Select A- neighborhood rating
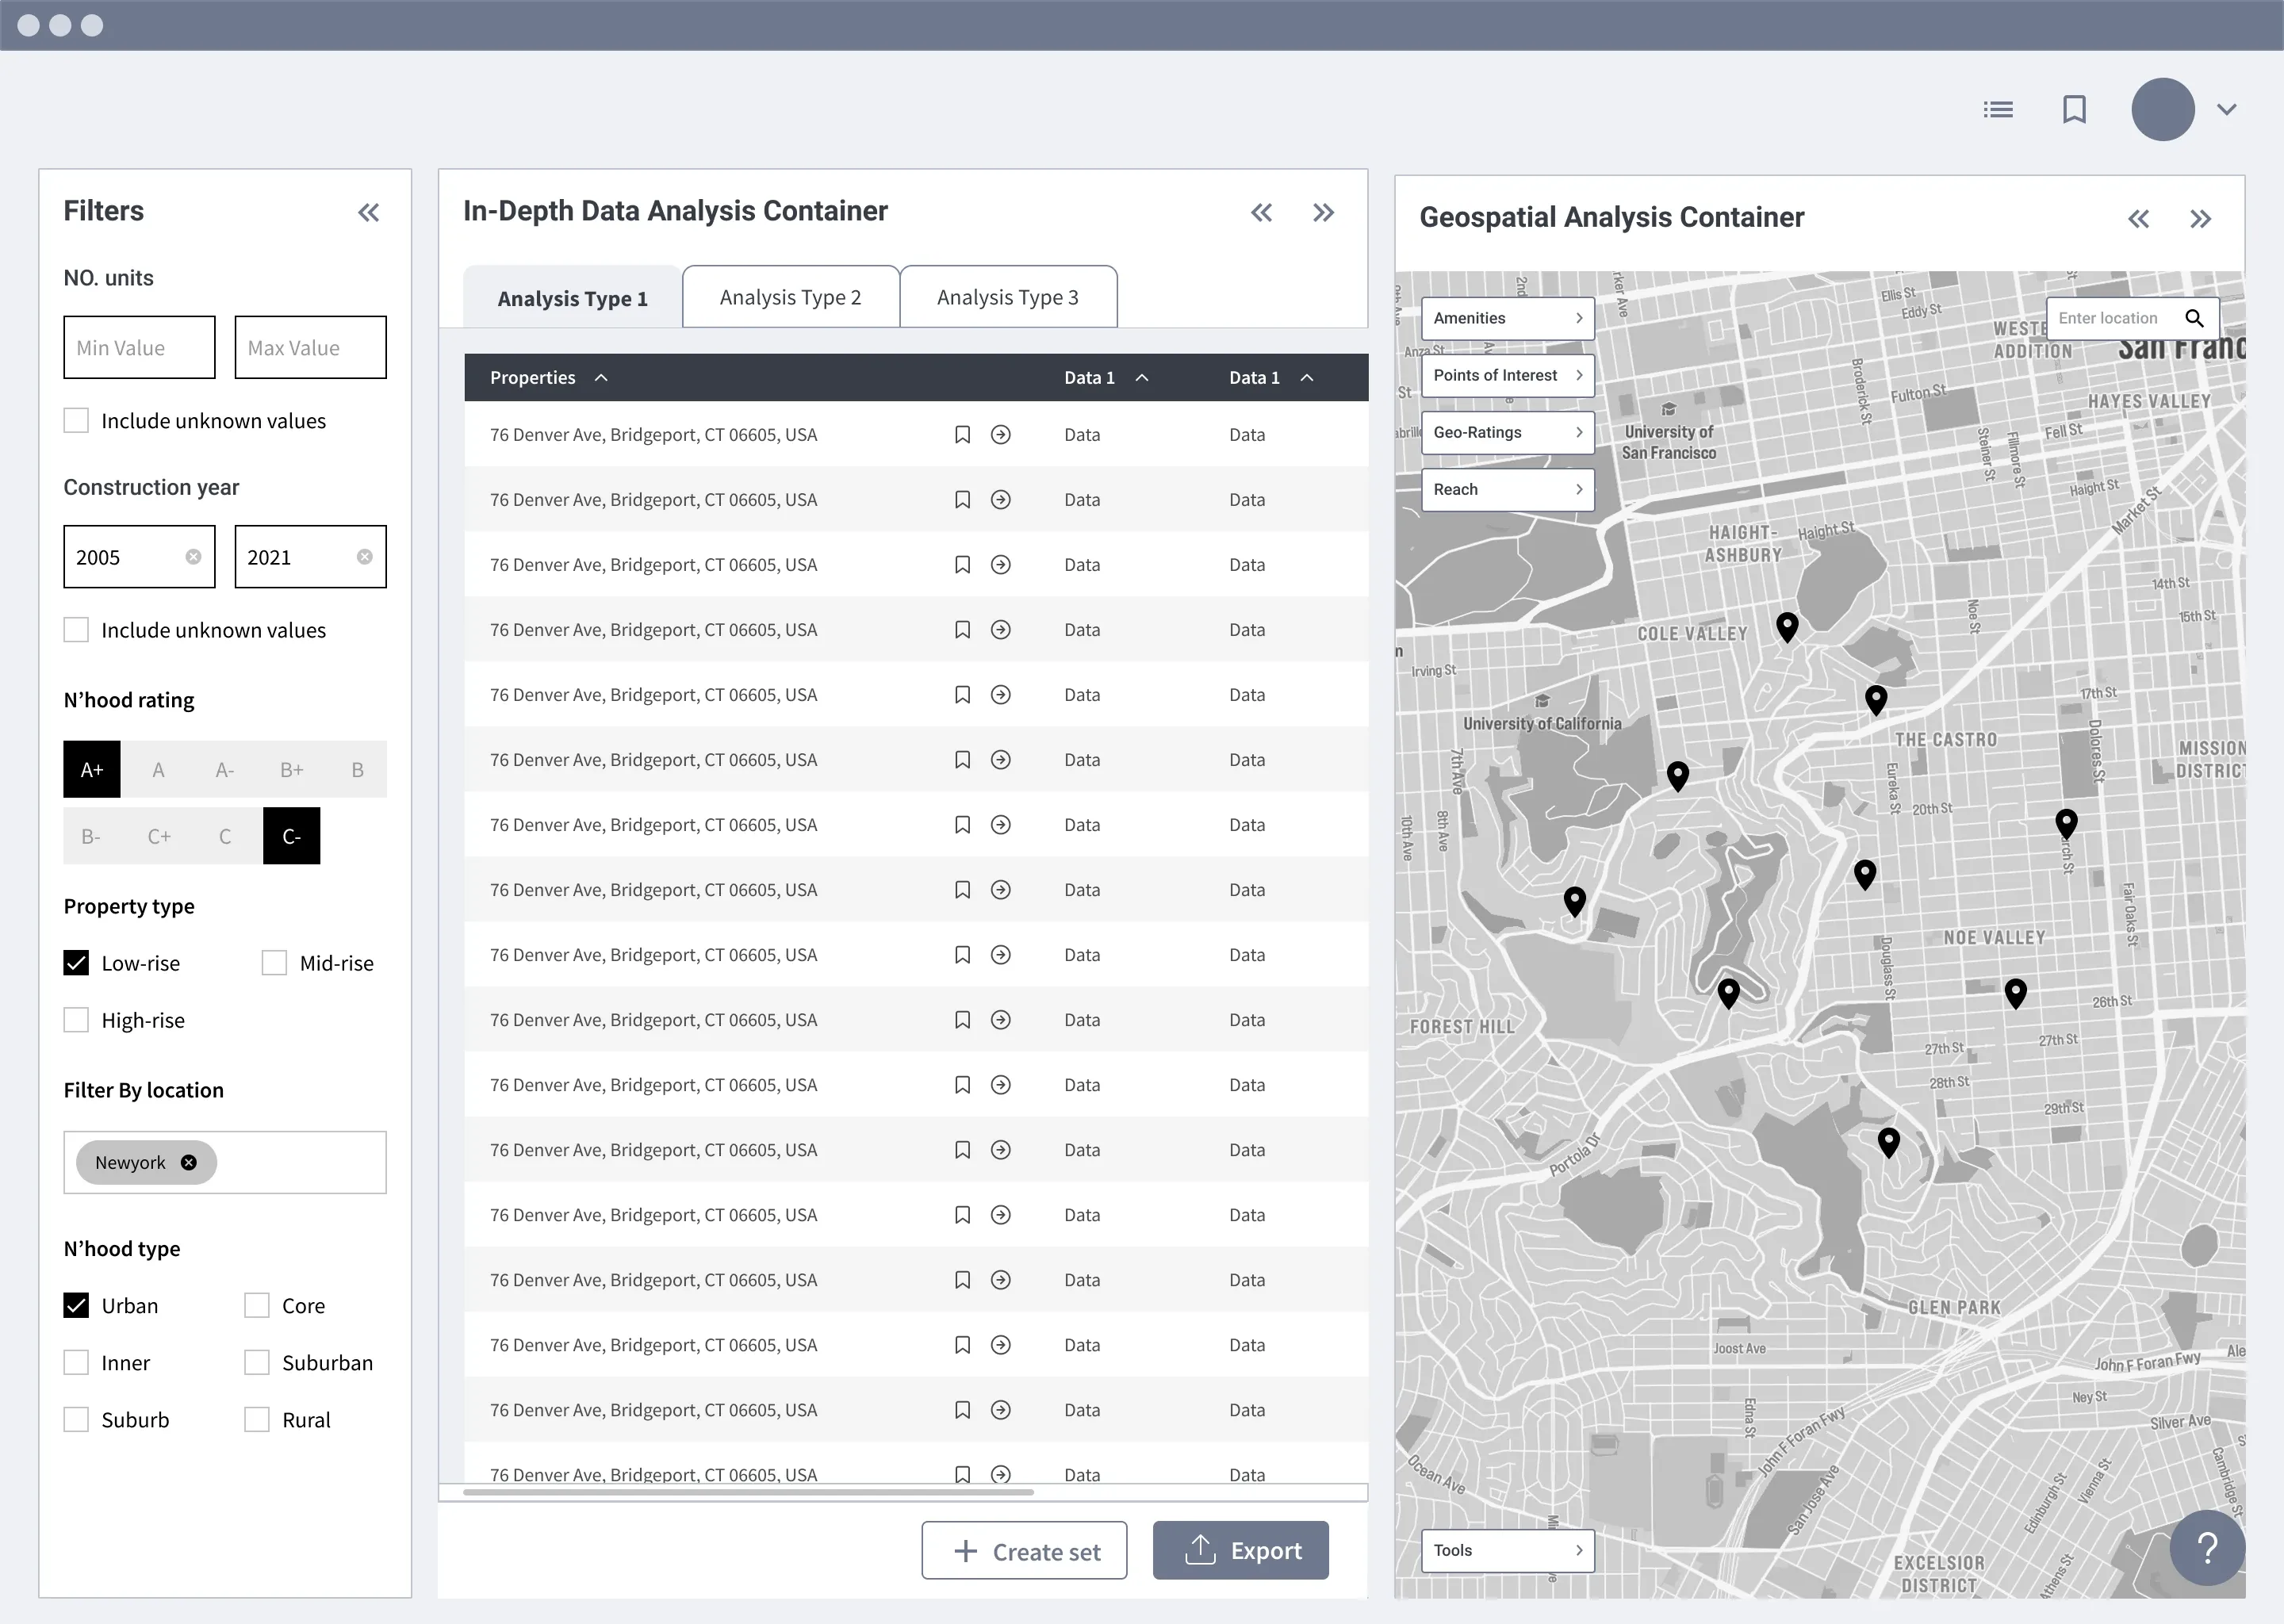This screenshot has height=1624, width=2284. pyautogui.click(x=225, y=769)
